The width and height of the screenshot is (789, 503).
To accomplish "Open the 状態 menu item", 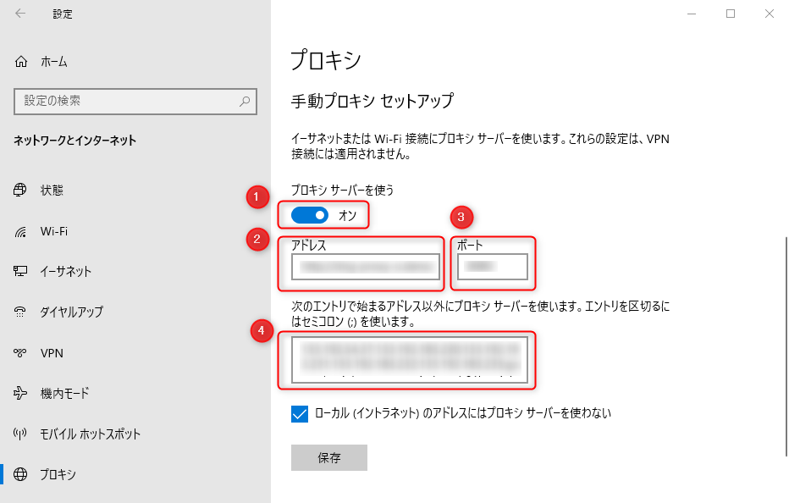I will coord(52,191).
